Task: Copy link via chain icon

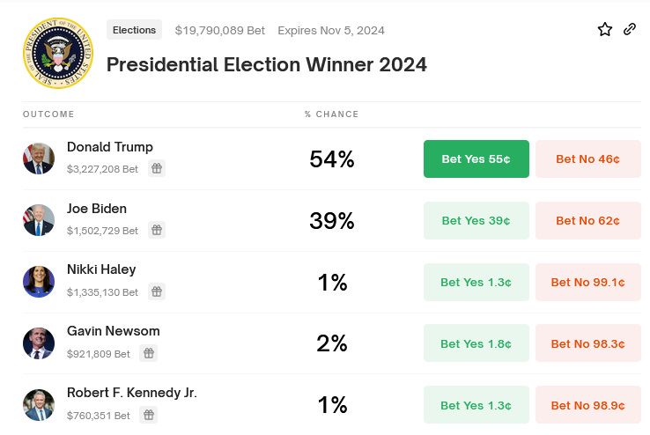Action: [630, 29]
